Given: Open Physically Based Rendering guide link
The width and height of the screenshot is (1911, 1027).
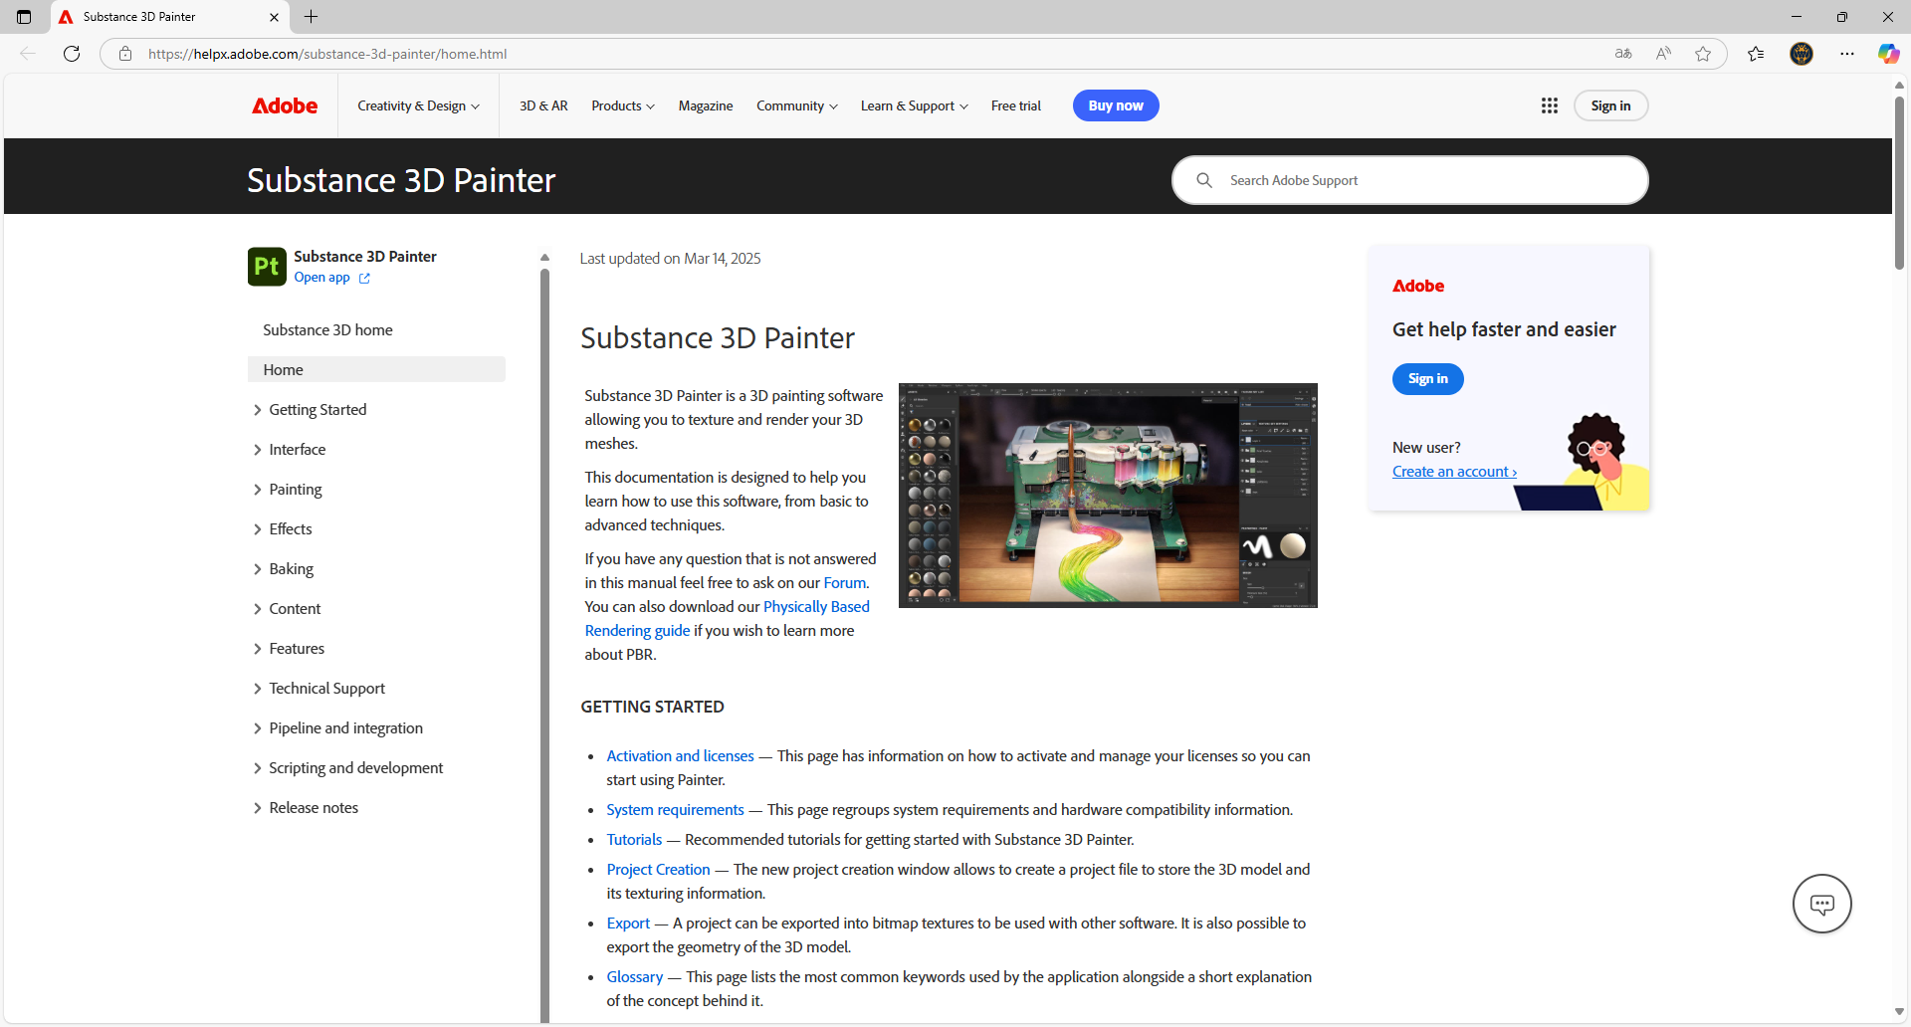Looking at the screenshot, I should [x=728, y=619].
